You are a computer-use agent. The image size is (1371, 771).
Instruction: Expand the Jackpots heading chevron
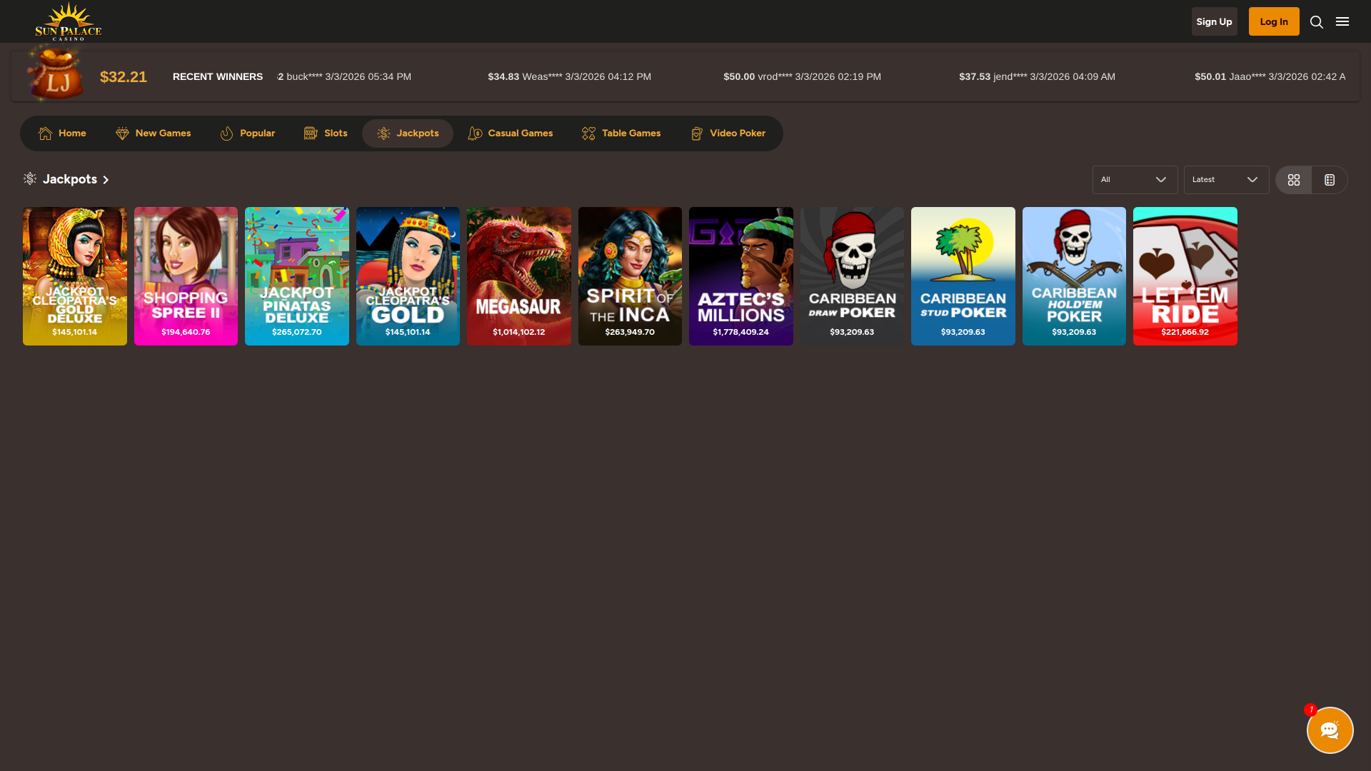106,180
